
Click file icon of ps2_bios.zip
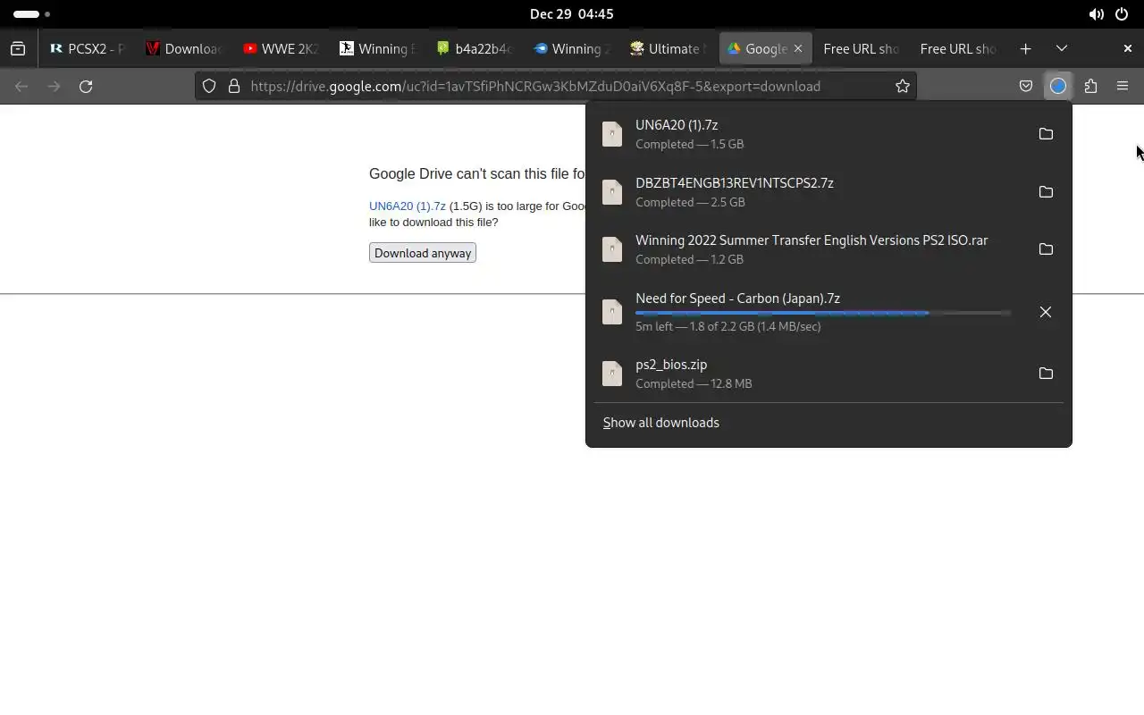(x=612, y=374)
